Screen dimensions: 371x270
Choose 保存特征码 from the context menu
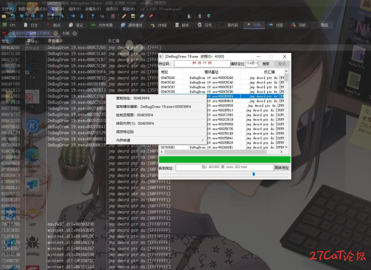pos(157,132)
